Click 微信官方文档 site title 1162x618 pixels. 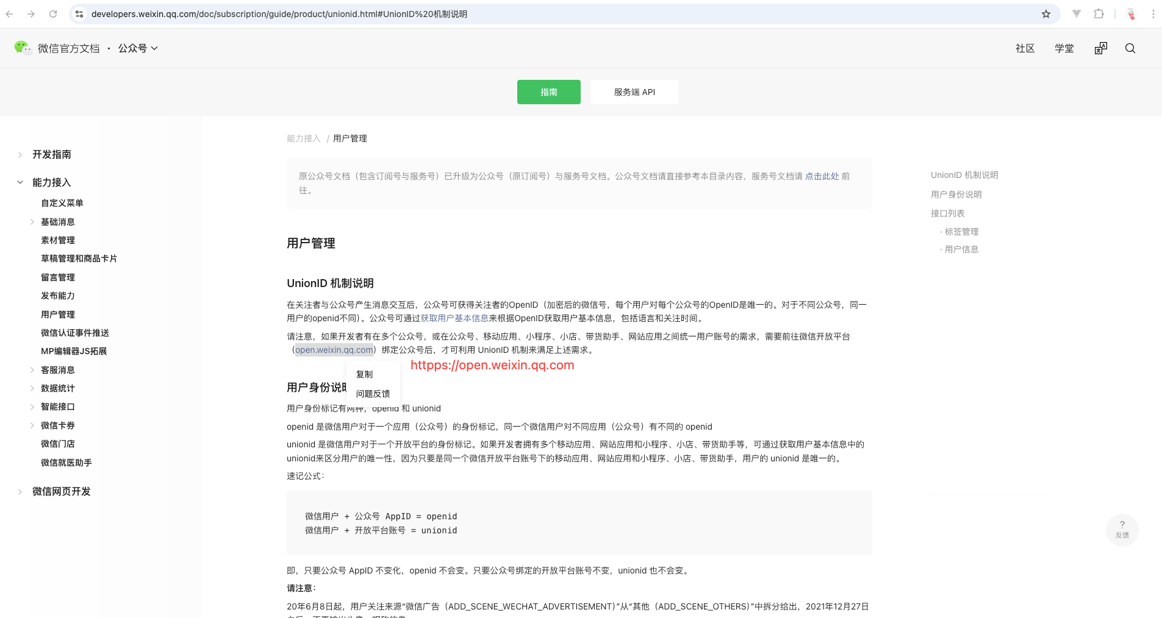click(x=69, y=48)
